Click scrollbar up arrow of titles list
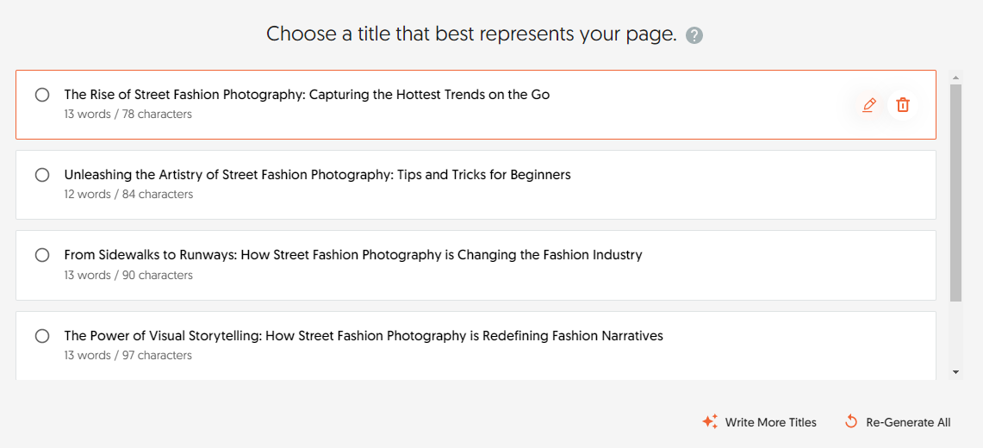983x448 pixels. coord(955,78)
